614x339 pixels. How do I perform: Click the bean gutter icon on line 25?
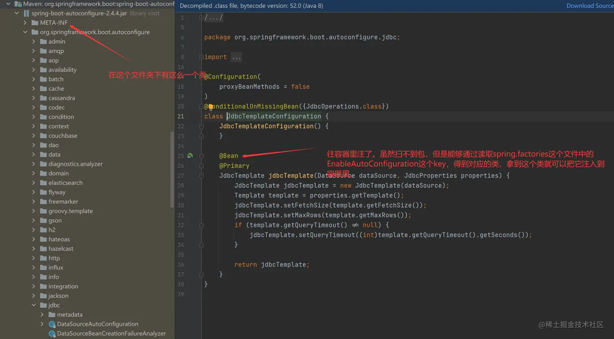click(190, 156)
